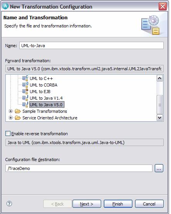
Task: Expand the Service Oriented Architecture node
Action: (10, 118)
